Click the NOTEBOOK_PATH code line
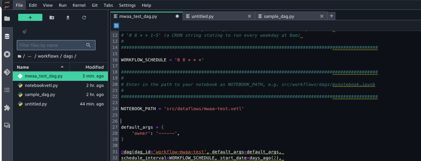Image resolution: width=421 pixels, height=161 pixels. pyautogui.click(x=182, y=109)
